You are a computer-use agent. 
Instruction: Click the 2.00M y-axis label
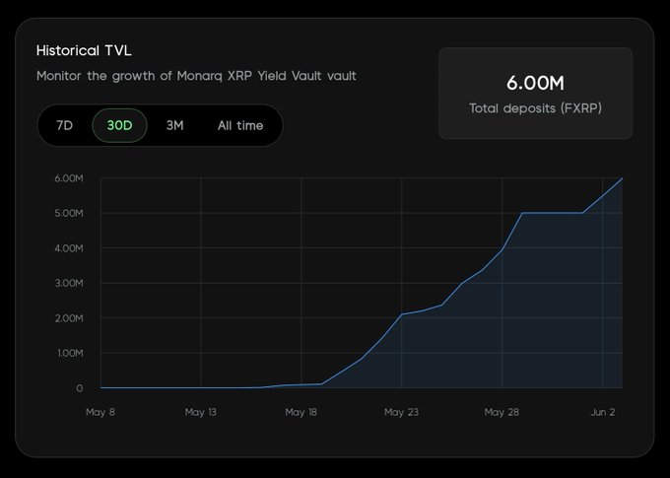[x=69, y=318]
